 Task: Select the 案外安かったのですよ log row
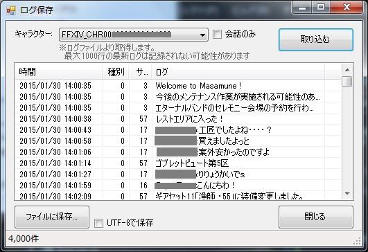pos(178,152)
